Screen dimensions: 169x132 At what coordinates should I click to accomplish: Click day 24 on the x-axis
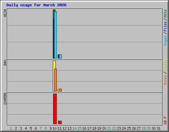(x=124, y=128)
